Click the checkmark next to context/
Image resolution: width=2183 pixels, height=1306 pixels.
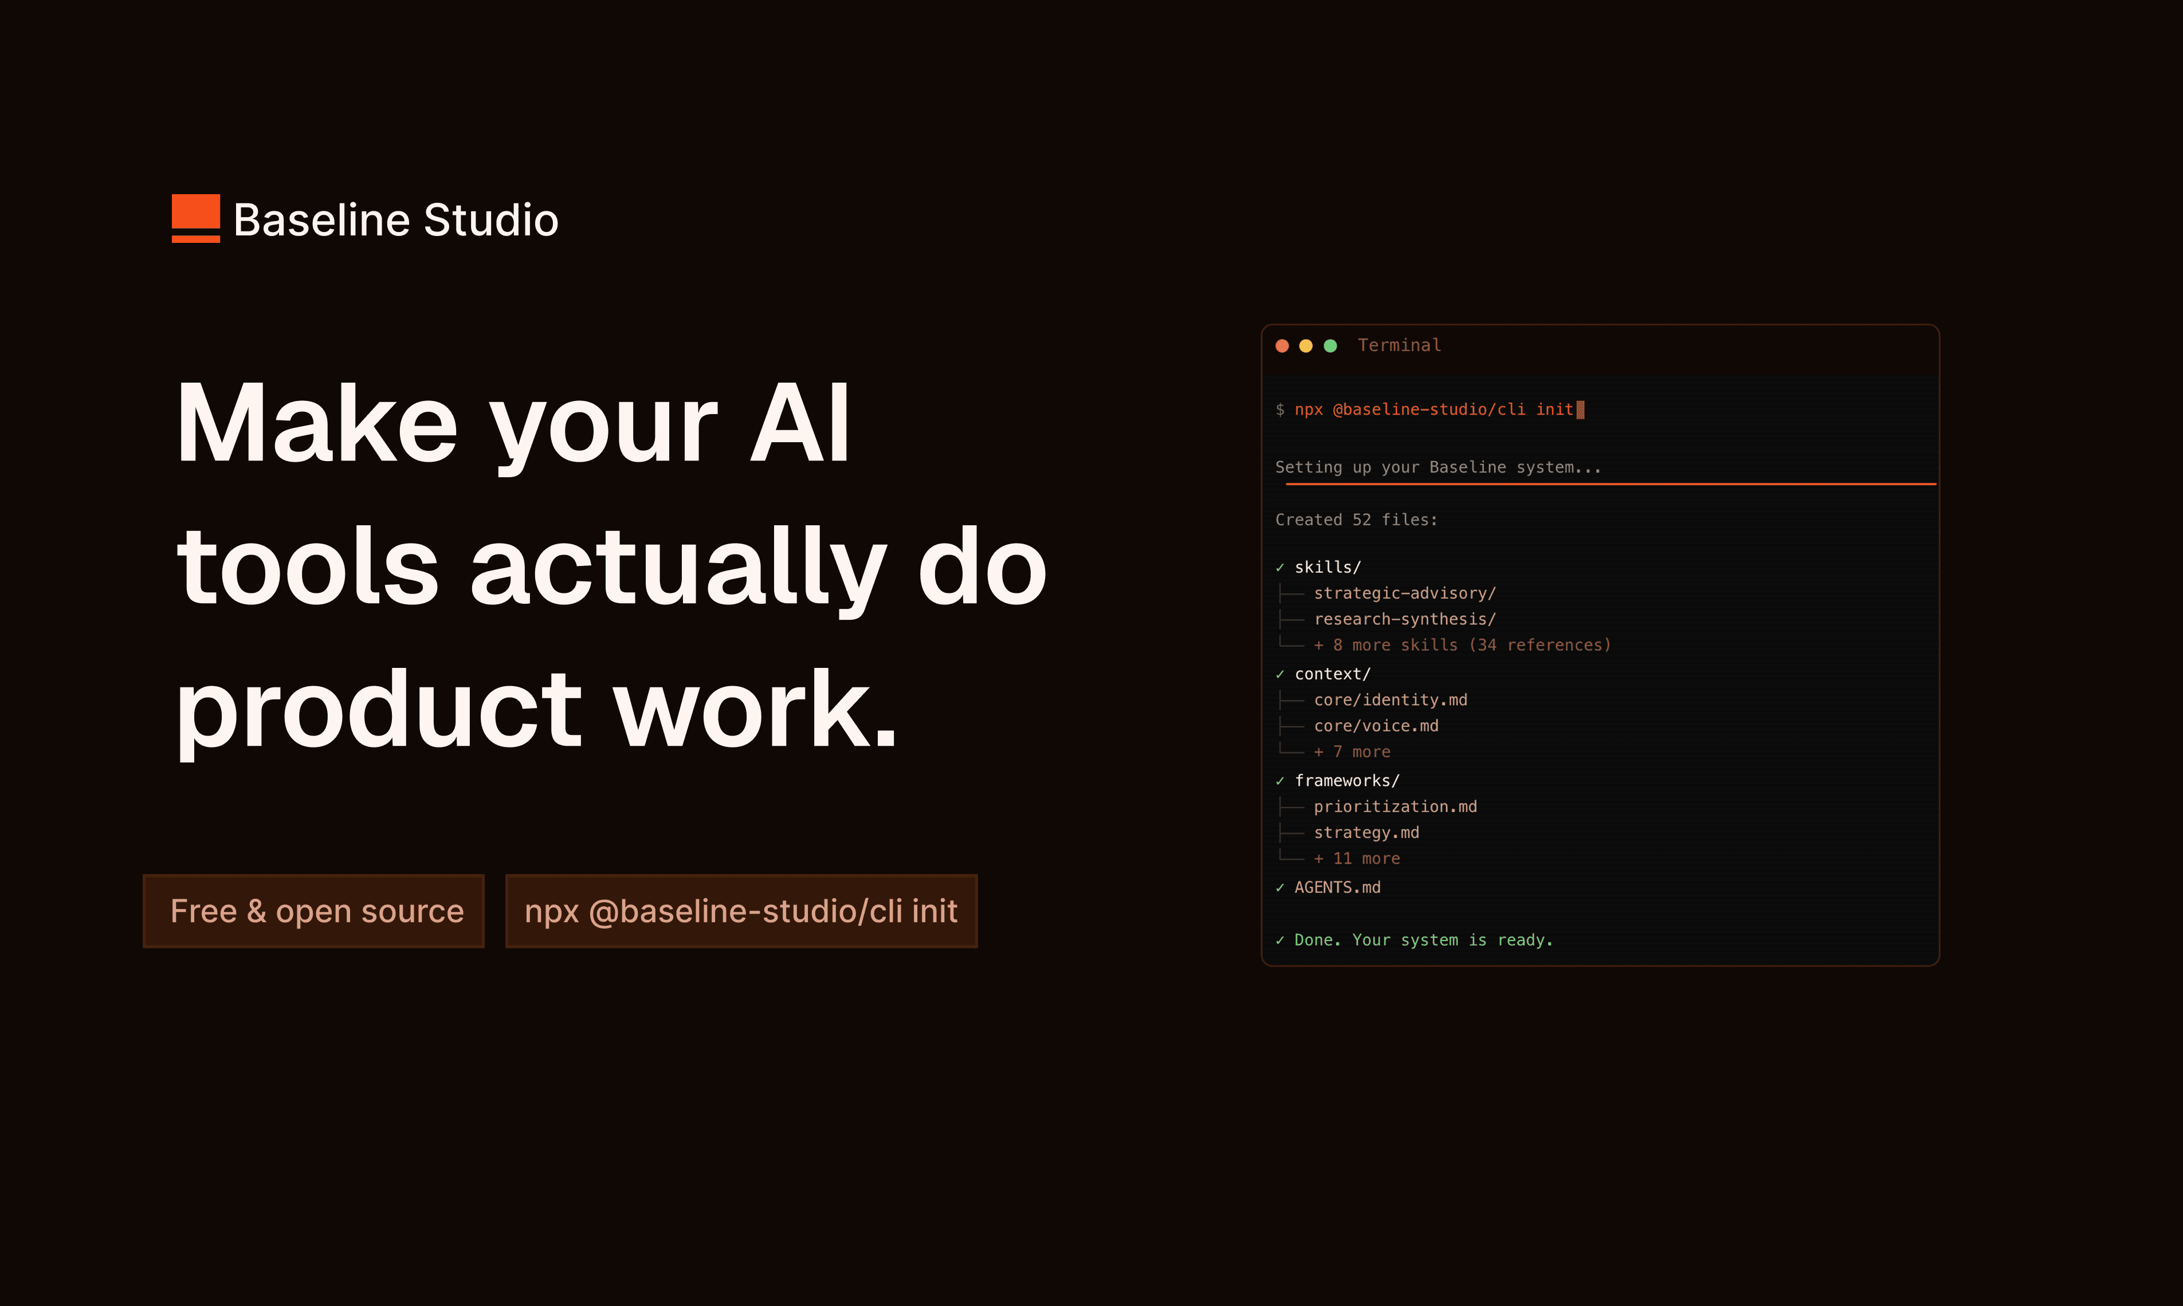pyautogui.click(x=1281, y=674)
